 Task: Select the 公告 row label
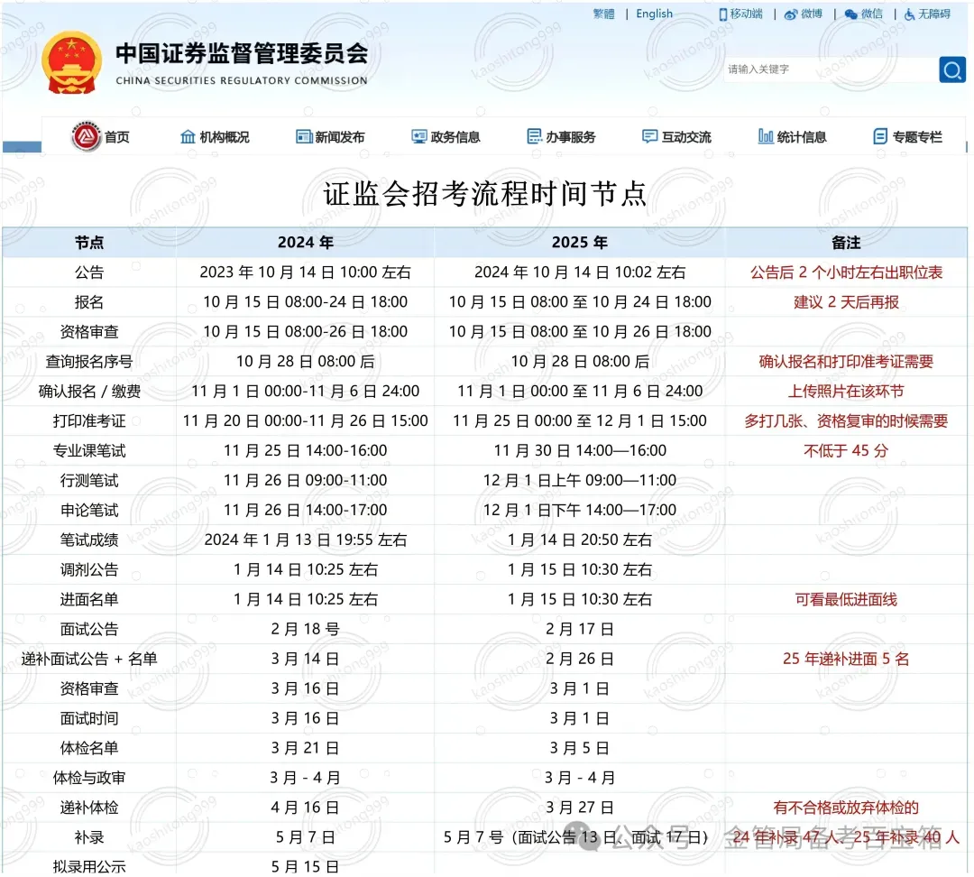(89, 272)
